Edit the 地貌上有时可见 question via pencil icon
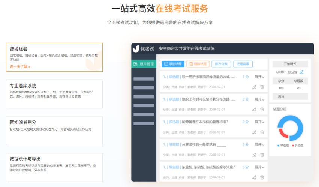This screenshot has height=187, width=319. (x=254, y=110)
